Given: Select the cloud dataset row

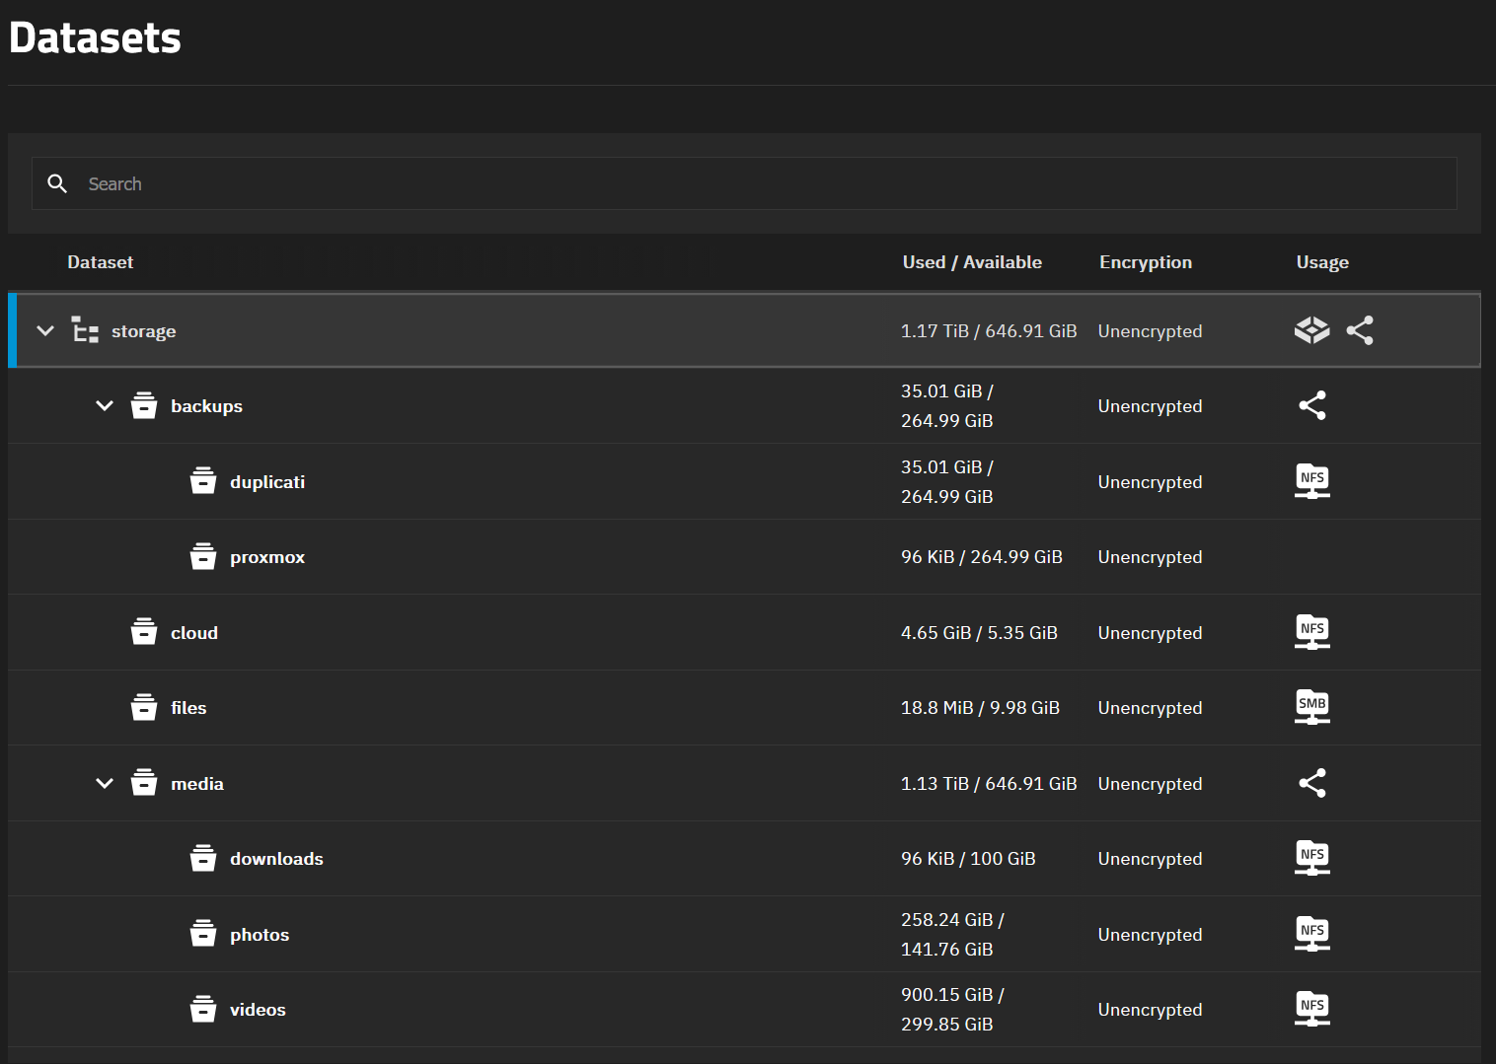Looking at the screenshot, I should 194,633.
